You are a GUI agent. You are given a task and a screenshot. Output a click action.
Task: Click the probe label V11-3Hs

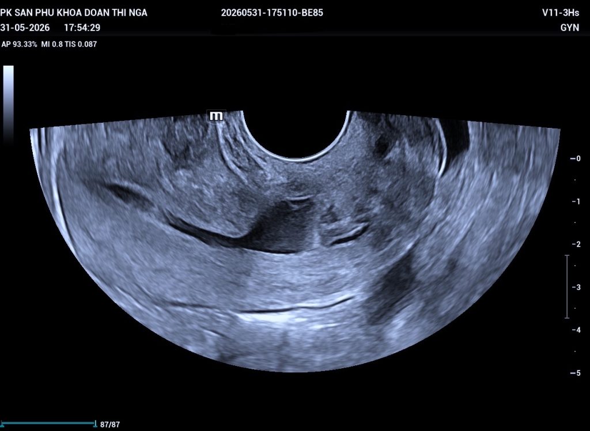[x=561, y=13]
